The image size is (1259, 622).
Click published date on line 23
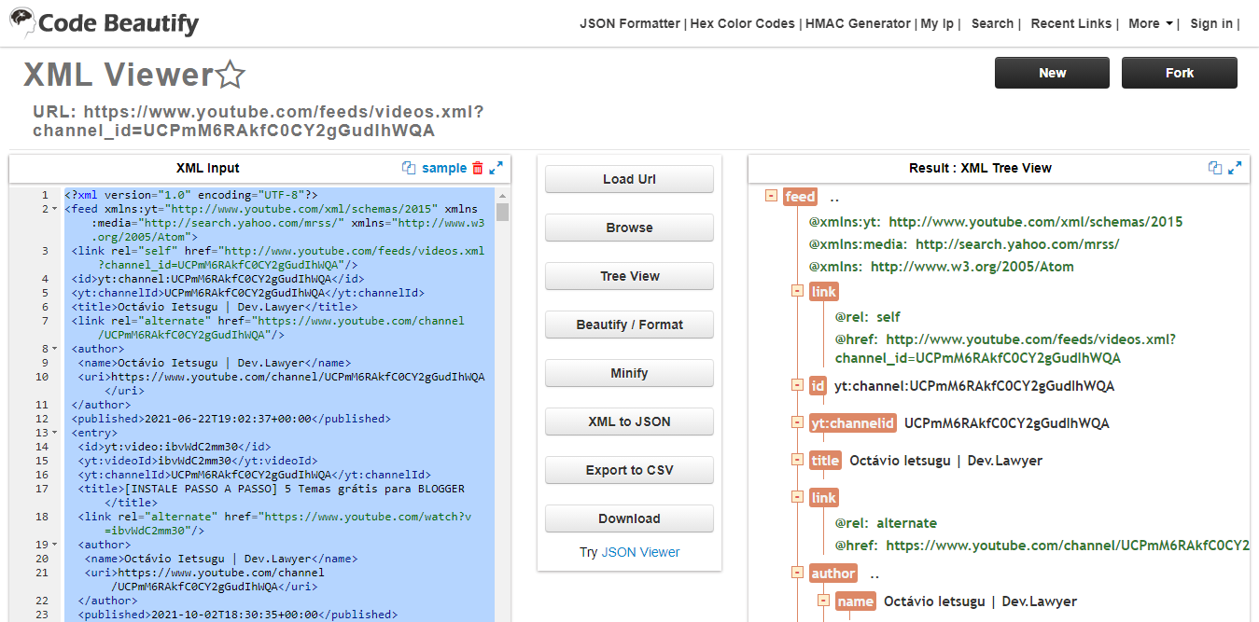tap(238, 615)
